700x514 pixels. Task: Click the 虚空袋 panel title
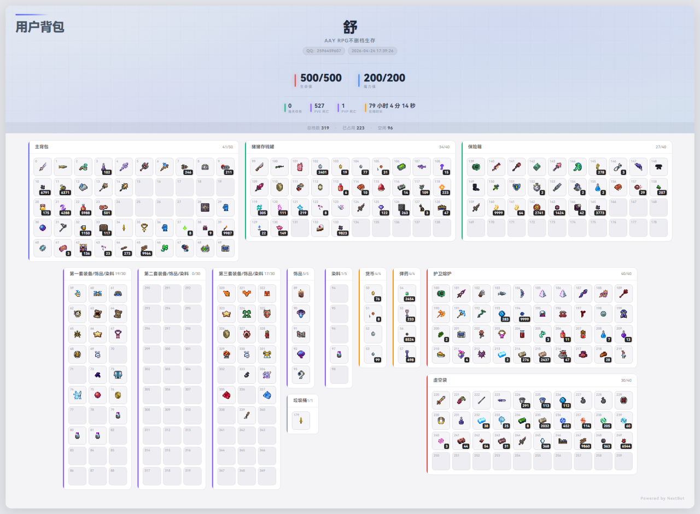440,380
